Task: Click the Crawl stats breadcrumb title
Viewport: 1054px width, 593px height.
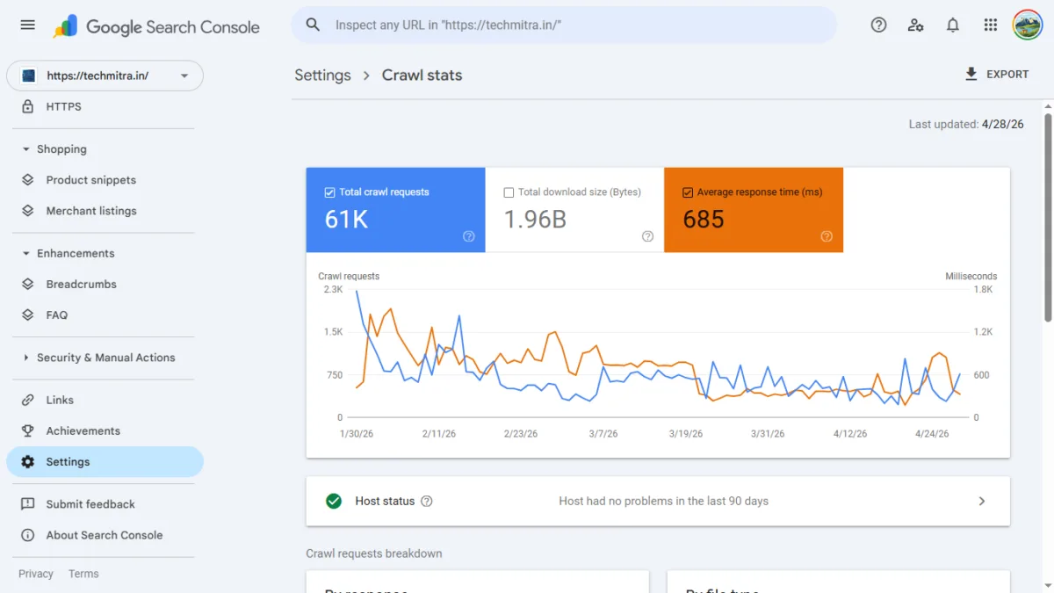Action: click(422, 75)
